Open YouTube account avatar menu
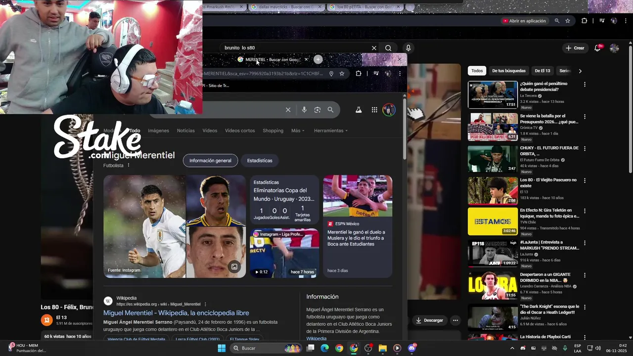This screenshot has width=633, height=356. pos(614,48)
